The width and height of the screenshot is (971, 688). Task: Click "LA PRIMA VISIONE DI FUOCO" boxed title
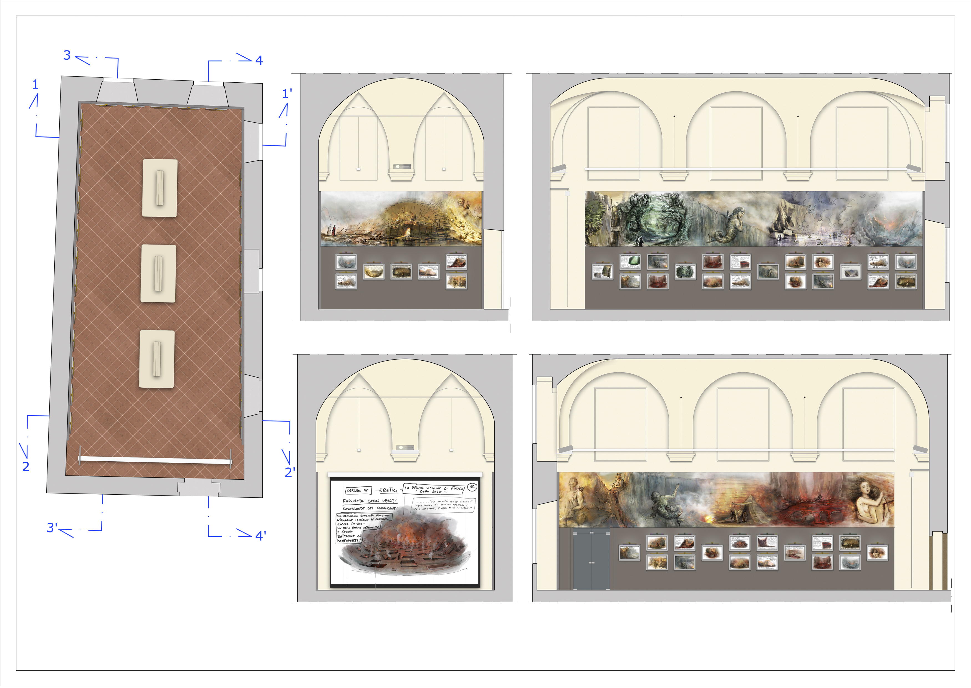point(433,489)
